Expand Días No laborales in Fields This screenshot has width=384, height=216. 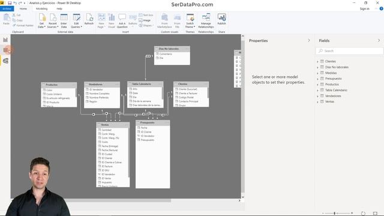tap(317, 67)
